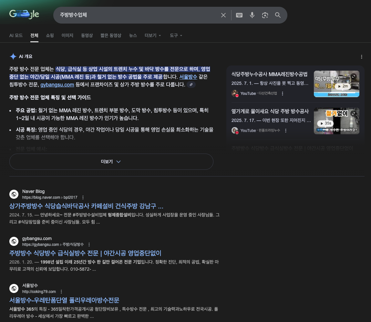The width and height of the screenshot is (371, 322).
Task: Open the three-dot menu next to blog.naver.com result
Action: point(83,197)
